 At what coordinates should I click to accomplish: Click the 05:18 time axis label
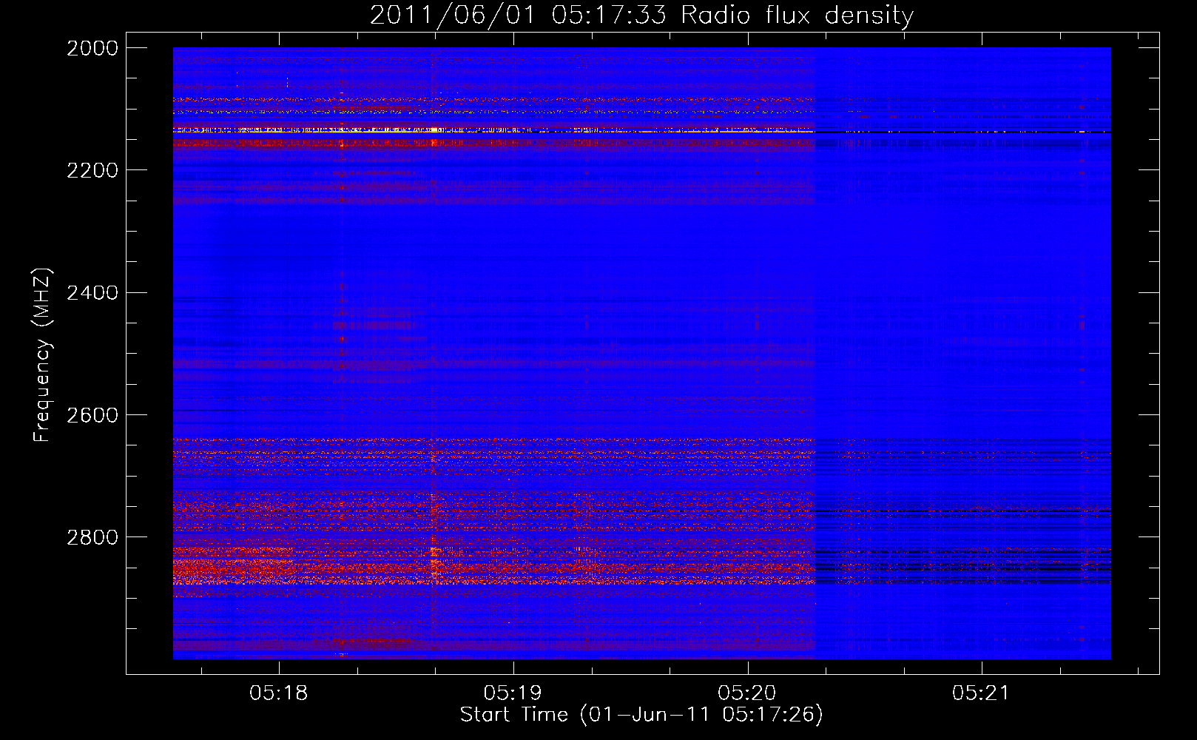coord(279,693)
